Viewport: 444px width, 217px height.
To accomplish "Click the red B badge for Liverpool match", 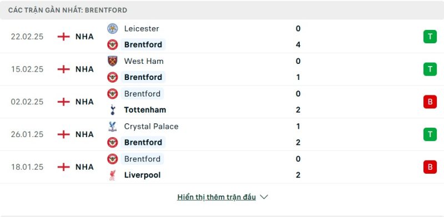I will click(430, 167).
